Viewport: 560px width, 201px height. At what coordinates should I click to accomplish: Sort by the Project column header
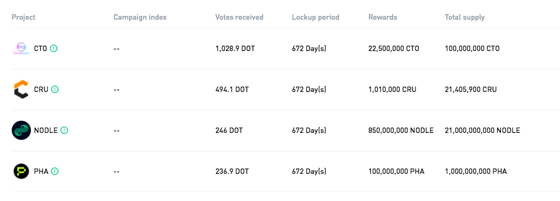[23, 17]
